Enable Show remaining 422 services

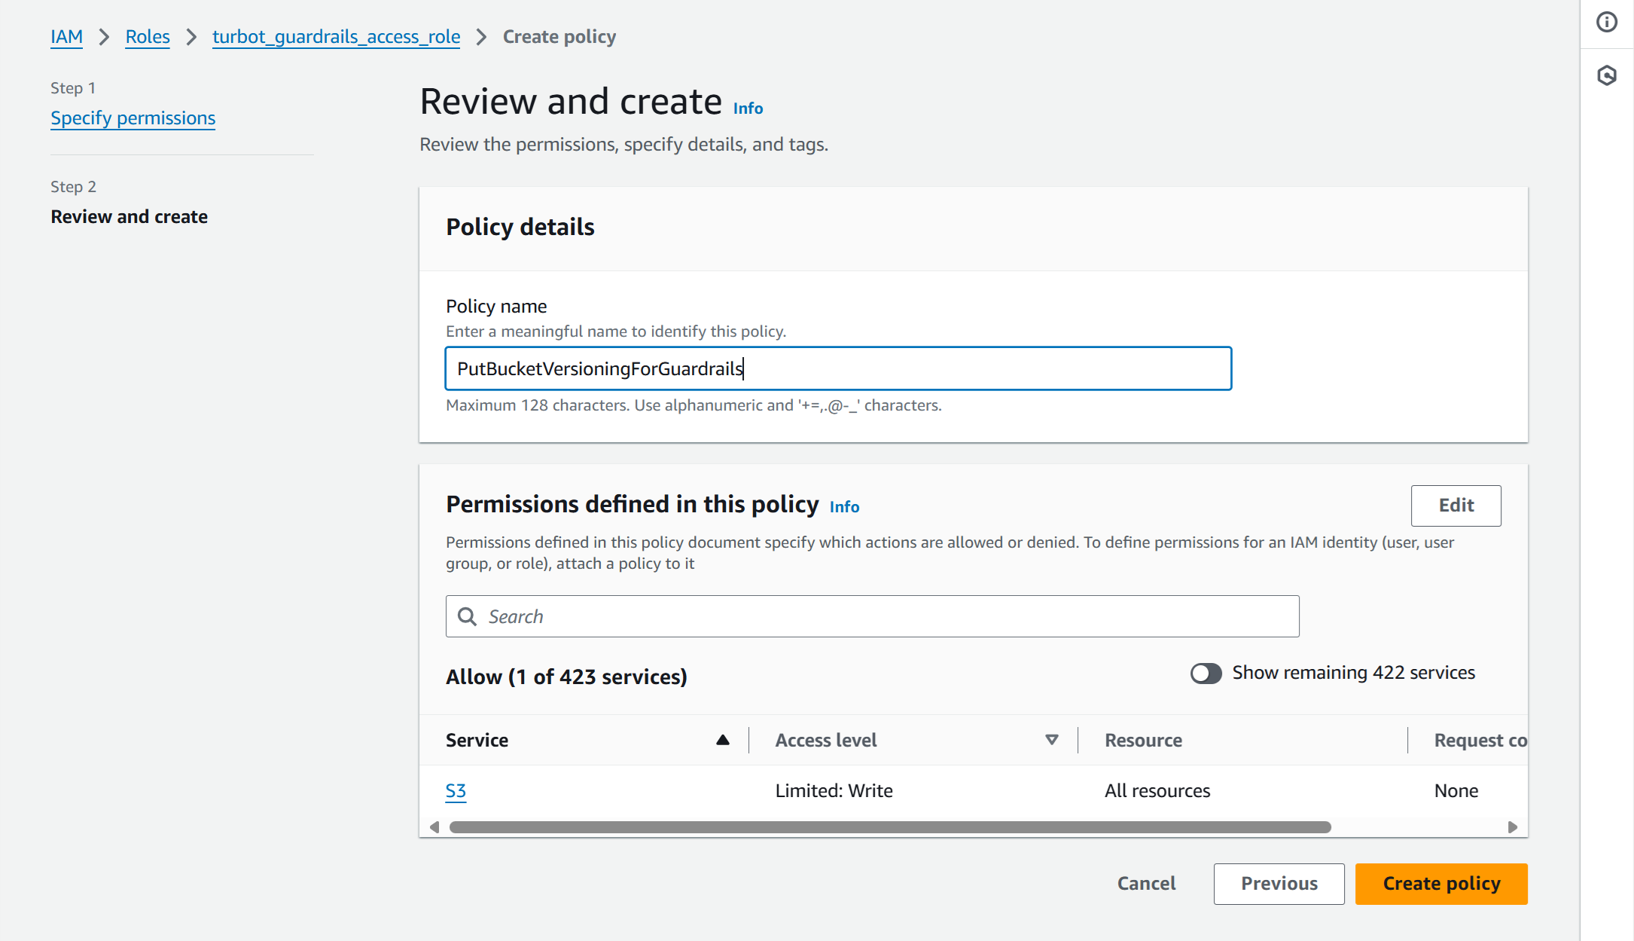click(1206, 673)
